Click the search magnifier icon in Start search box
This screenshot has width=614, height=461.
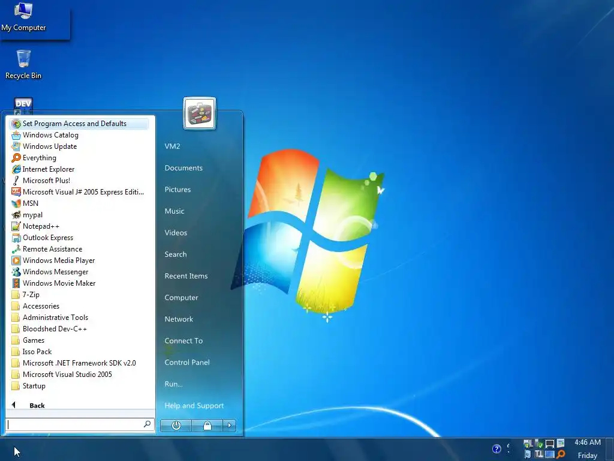pos(148,424)
